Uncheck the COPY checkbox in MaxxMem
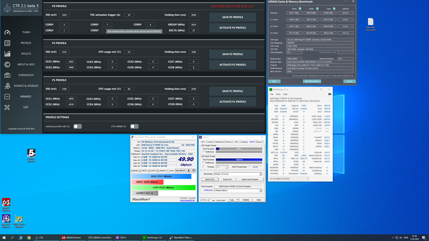 coord(149,171)
